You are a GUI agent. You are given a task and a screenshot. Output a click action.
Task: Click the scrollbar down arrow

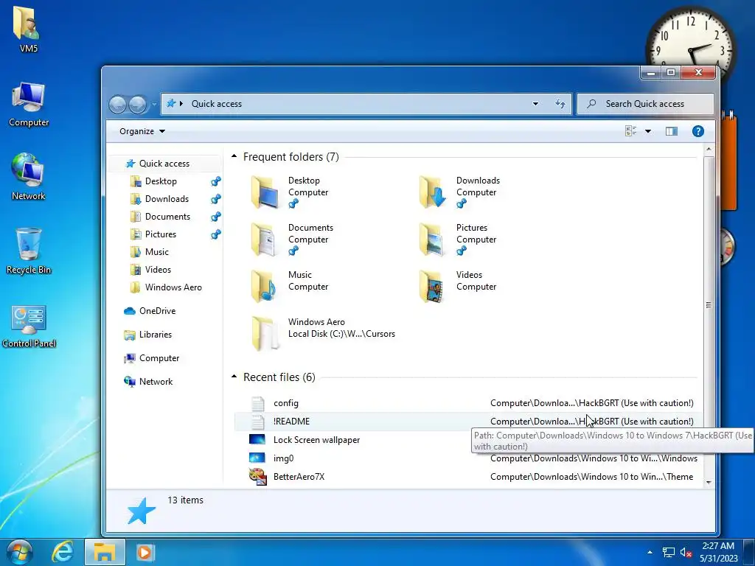point(709,482)
